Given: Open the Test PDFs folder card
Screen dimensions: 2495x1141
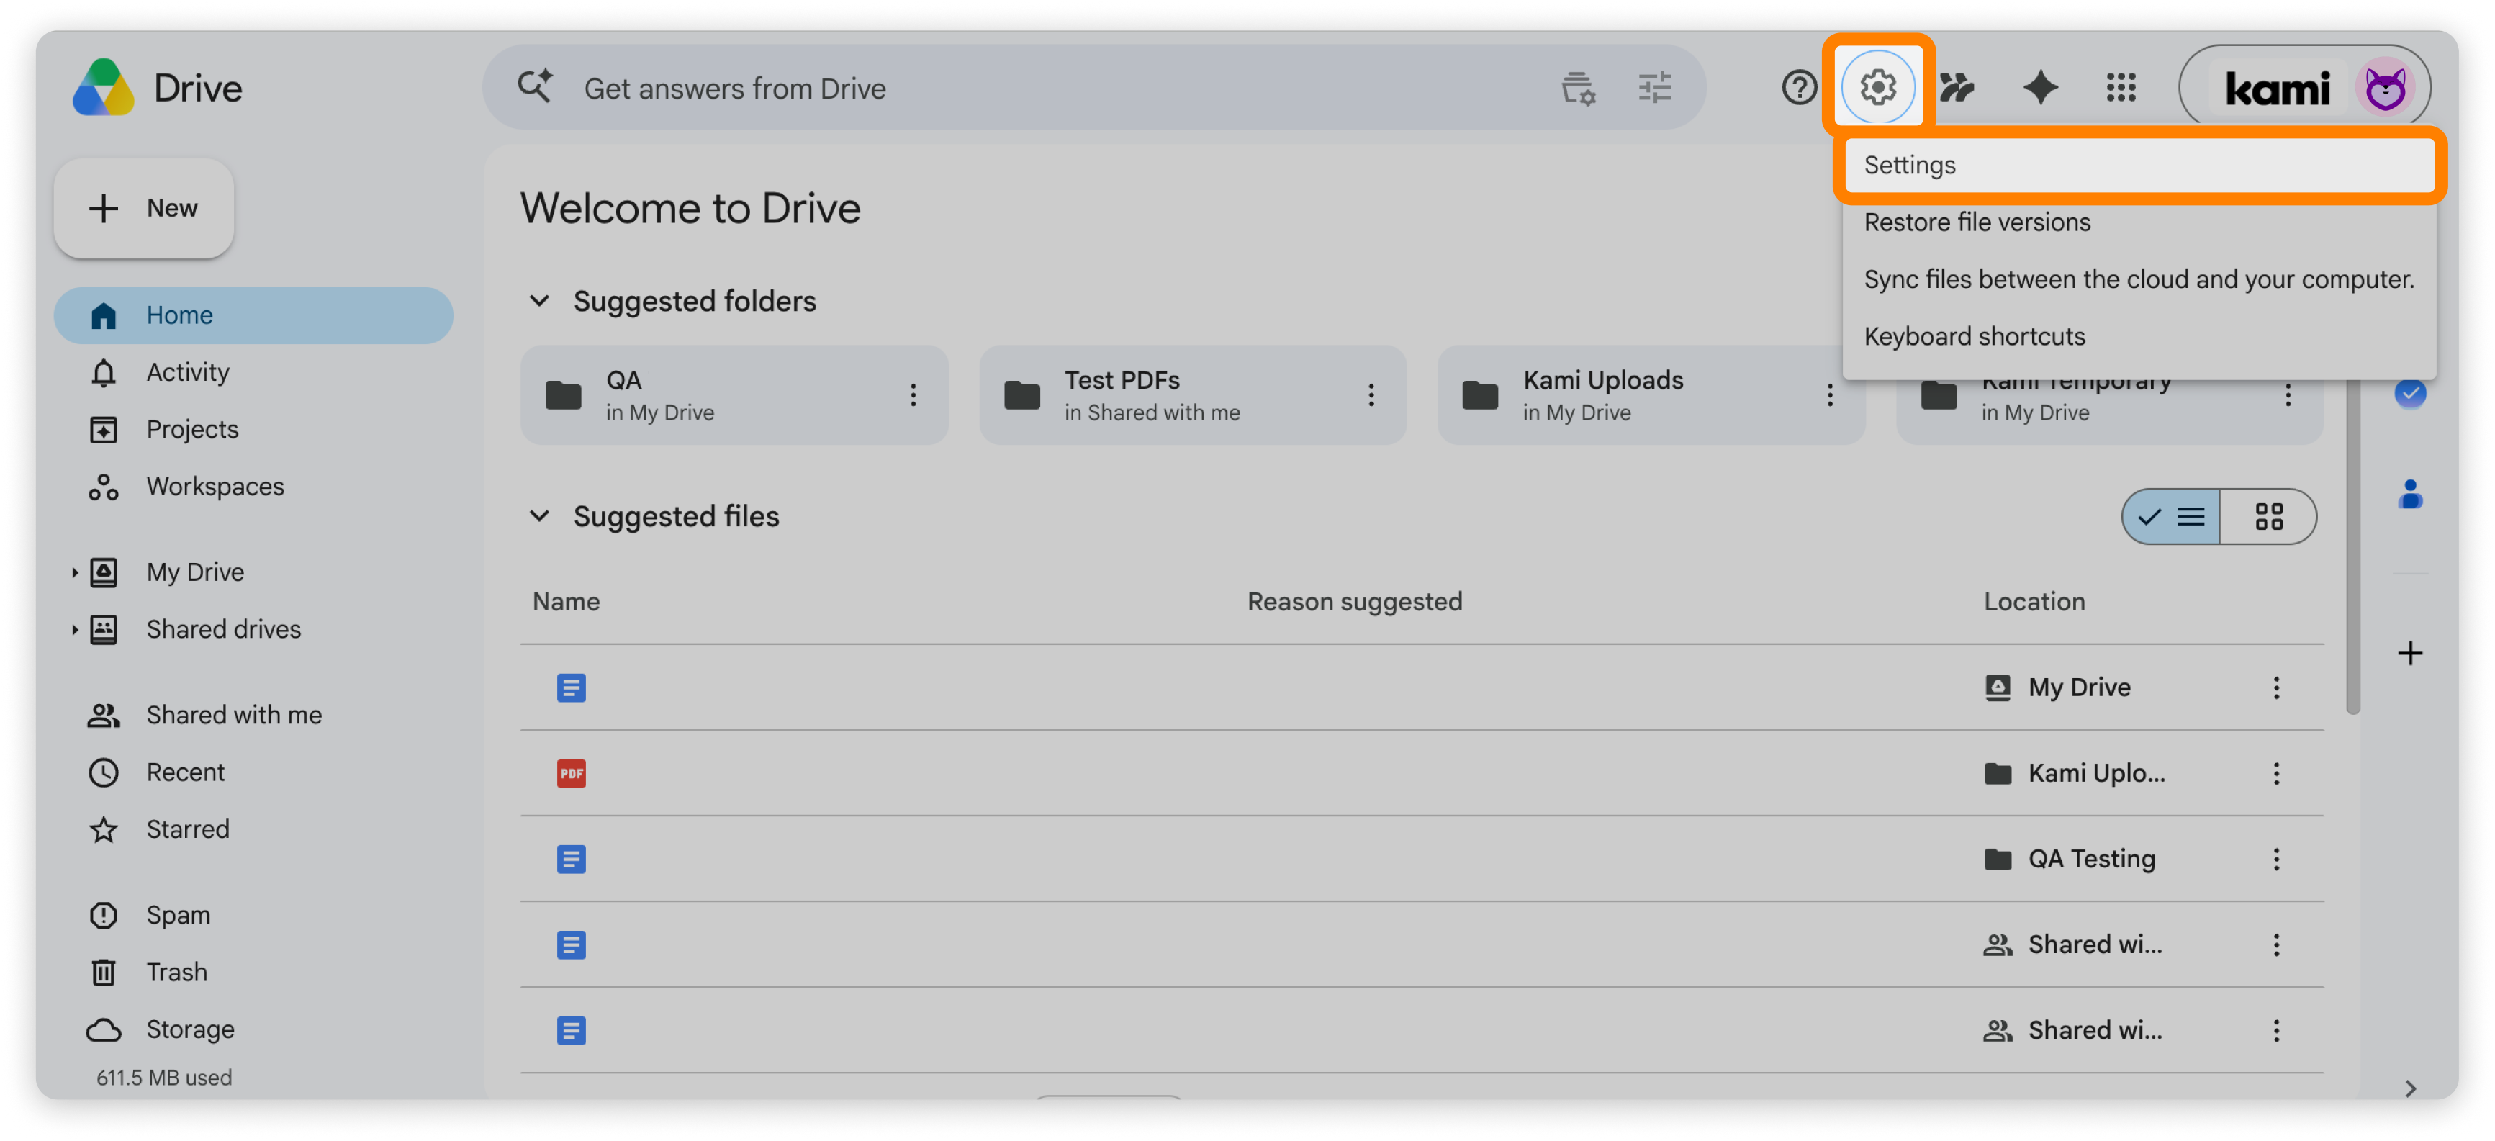Looking at the screenshot, I should pos(1192,395).
